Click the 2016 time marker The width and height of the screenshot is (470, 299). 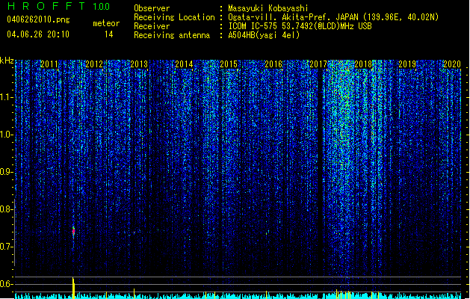(273, 64)
